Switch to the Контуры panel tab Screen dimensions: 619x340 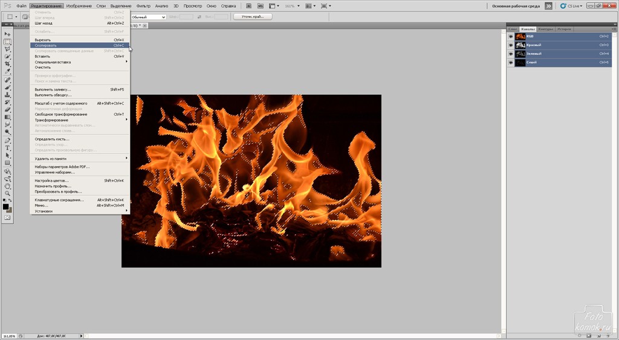pos(546,29)
